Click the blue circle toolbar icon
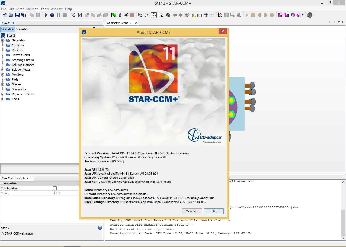 click(52, 15)
